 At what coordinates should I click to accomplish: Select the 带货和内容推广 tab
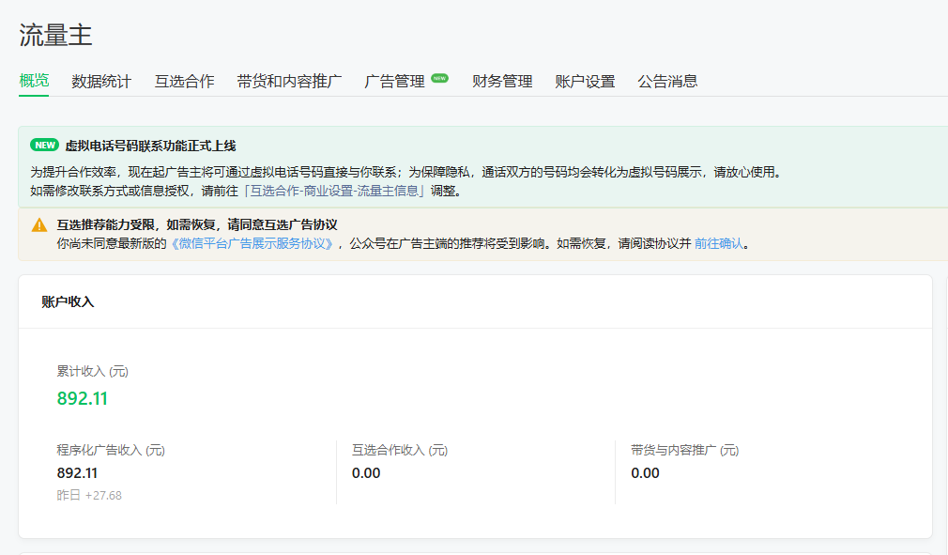pos(289,82)
